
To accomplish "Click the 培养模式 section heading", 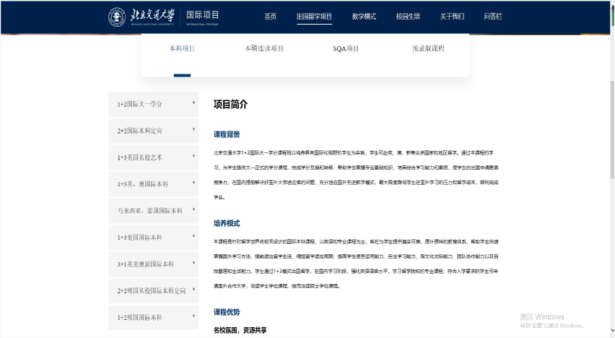I will (227, 223).
